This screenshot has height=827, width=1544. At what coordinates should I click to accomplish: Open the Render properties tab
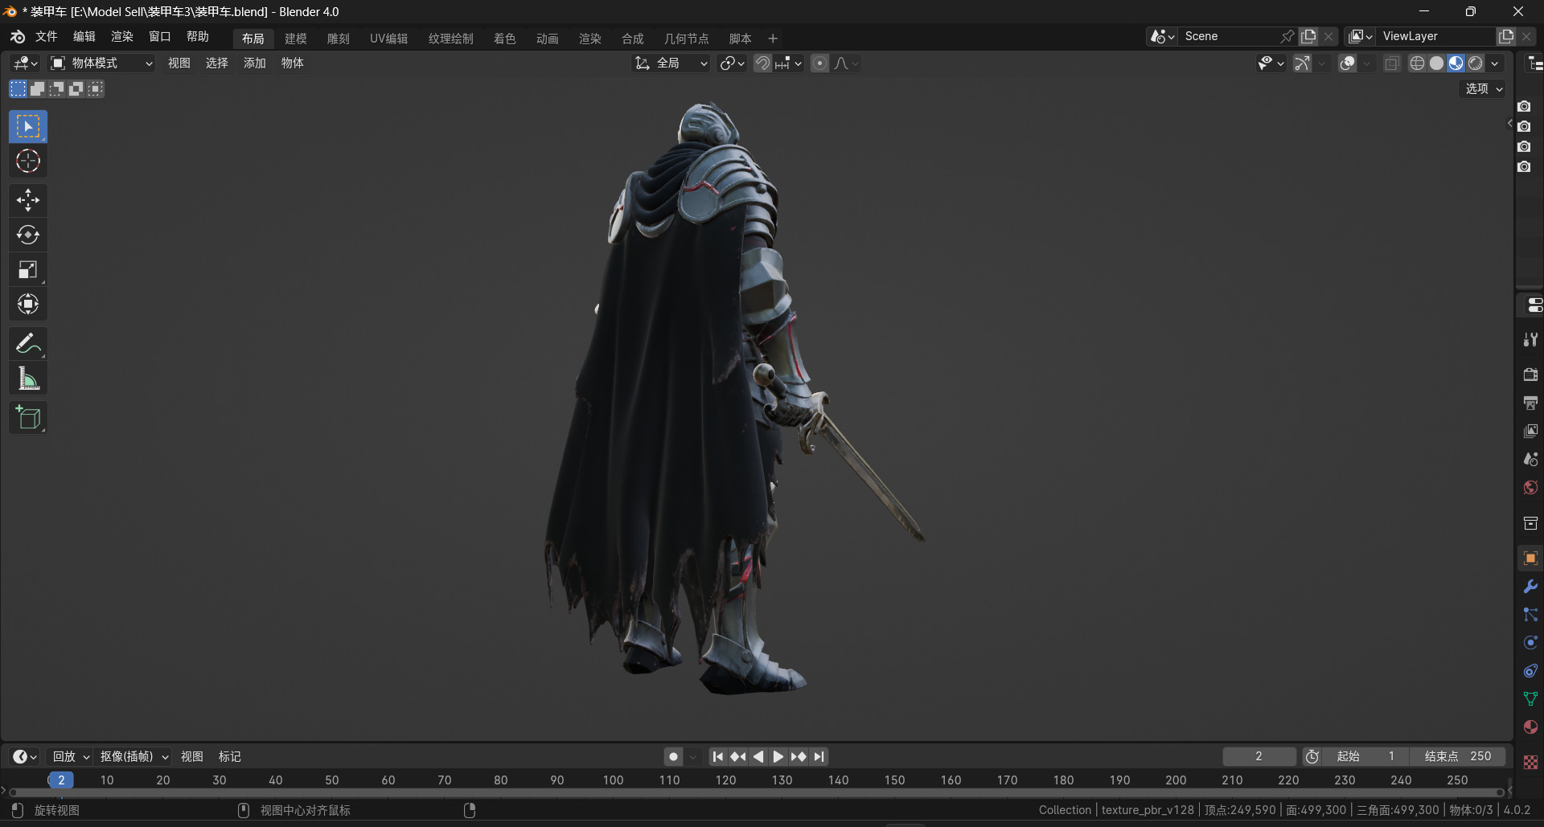[x=1530, y=375]
